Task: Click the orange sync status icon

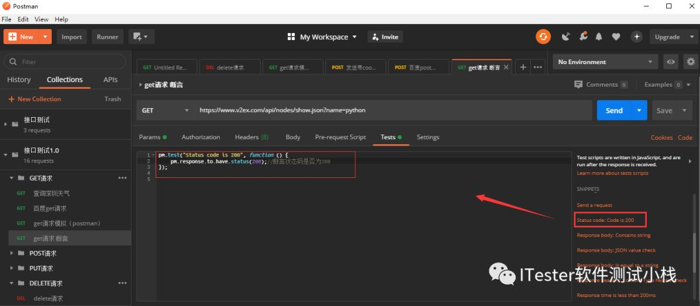Action: [543, 36]
